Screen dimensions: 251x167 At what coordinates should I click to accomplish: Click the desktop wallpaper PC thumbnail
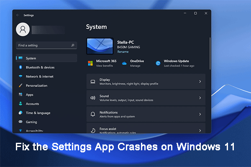click(100, 46)
